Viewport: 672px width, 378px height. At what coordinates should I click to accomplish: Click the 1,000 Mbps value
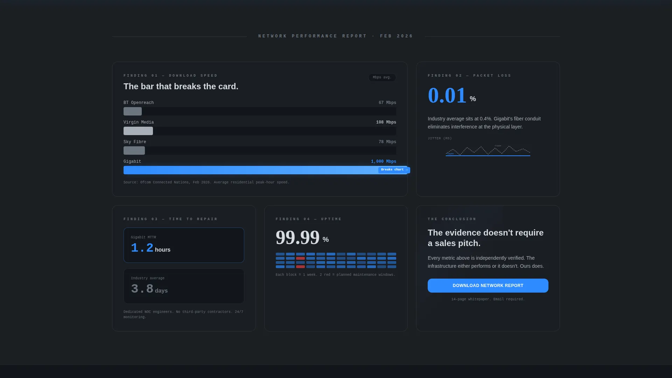[384, 162]
